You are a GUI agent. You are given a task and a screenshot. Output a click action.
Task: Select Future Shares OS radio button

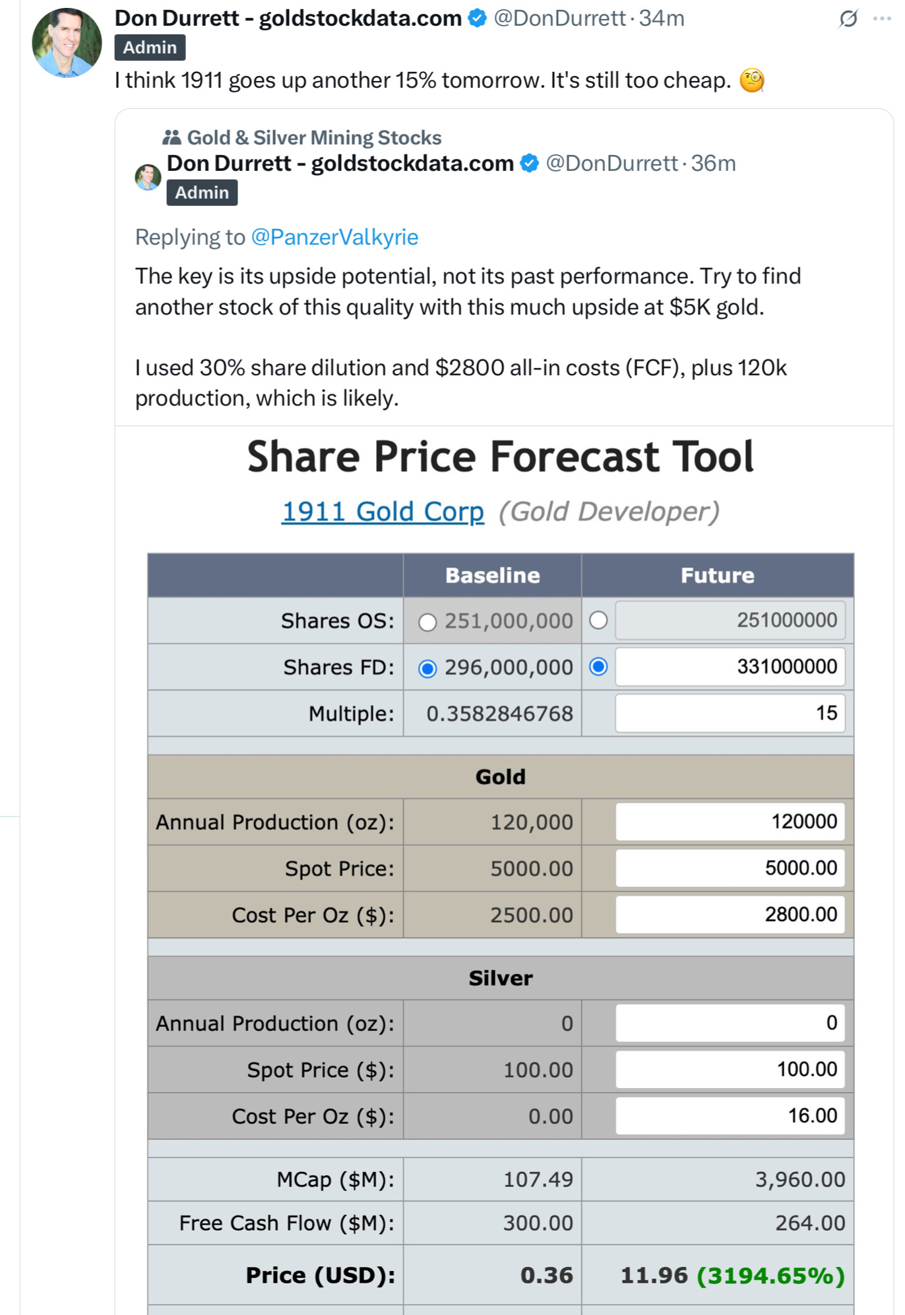pos(598,621)
